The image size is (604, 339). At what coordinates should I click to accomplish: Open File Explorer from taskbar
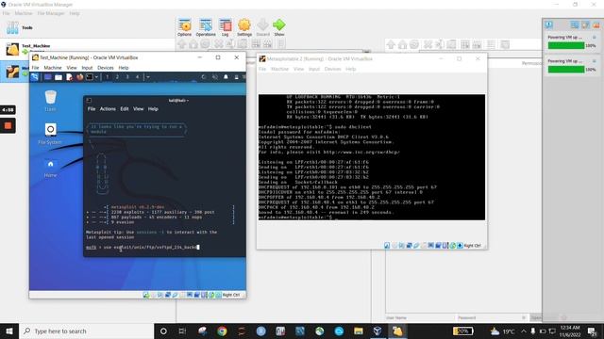[x=359, y=331]
